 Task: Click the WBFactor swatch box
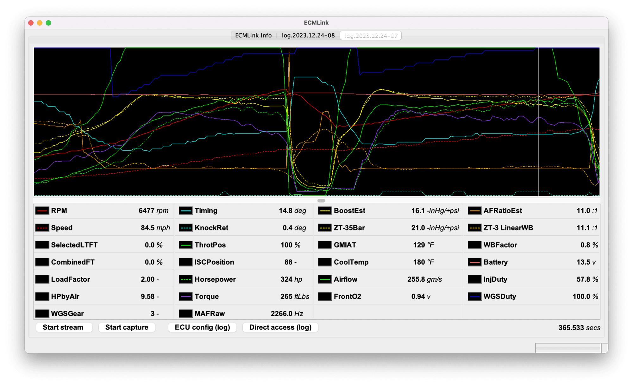(x=475, y=245)
